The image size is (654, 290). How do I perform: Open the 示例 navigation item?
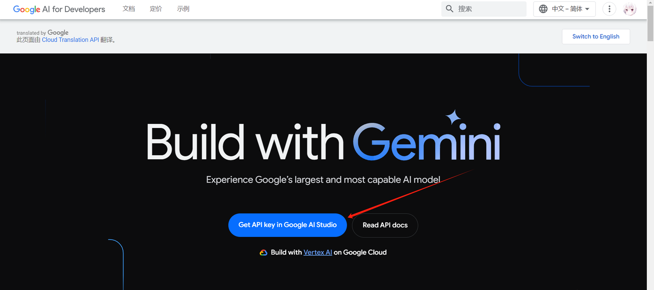tap(183, 9)
